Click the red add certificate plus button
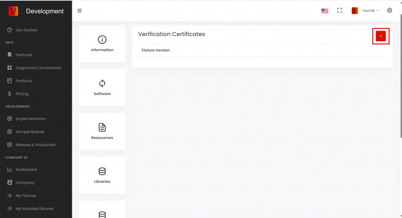 [x=380, y=36]
